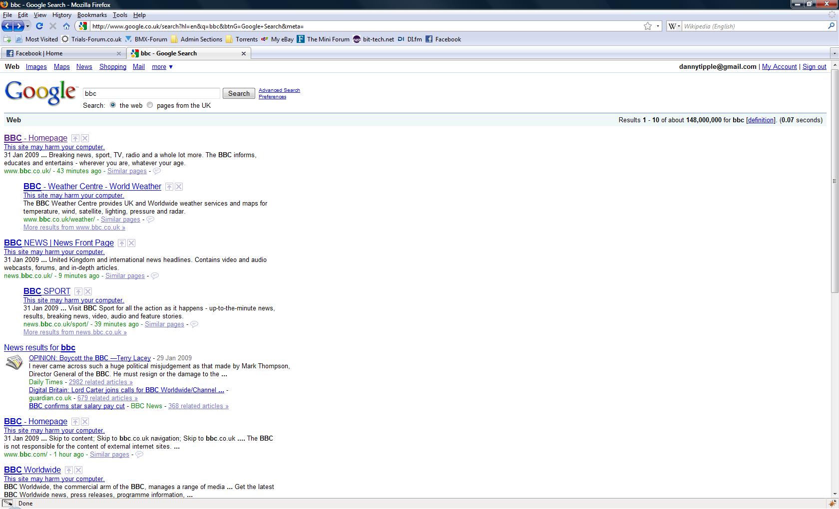Remove the BBC Worldwide result
Image resolution: width=839 pixels, height=509 pixels.
tap(78, 470)
